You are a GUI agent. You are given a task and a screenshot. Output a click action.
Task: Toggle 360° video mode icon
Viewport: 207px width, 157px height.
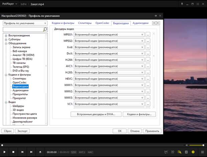click(x=166, y=152)
